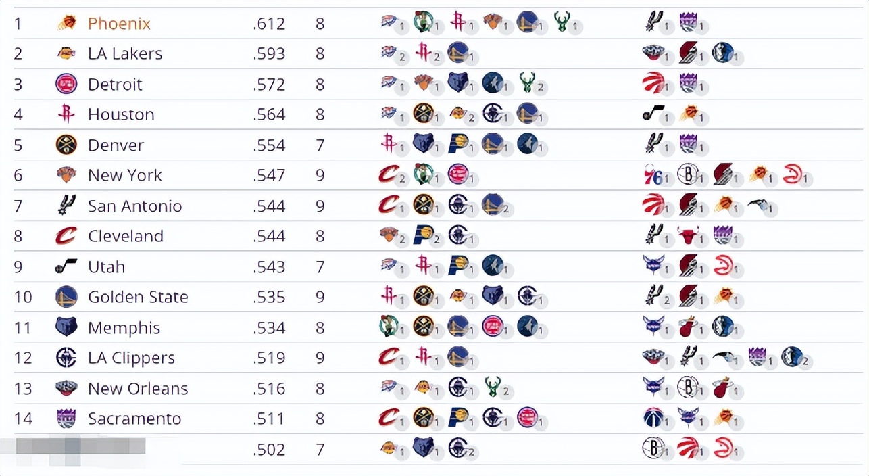Viewport: 869px width, 476px height.
Task: Click the Nuggets logo beside the Denver name
Action: pos(66,145)
